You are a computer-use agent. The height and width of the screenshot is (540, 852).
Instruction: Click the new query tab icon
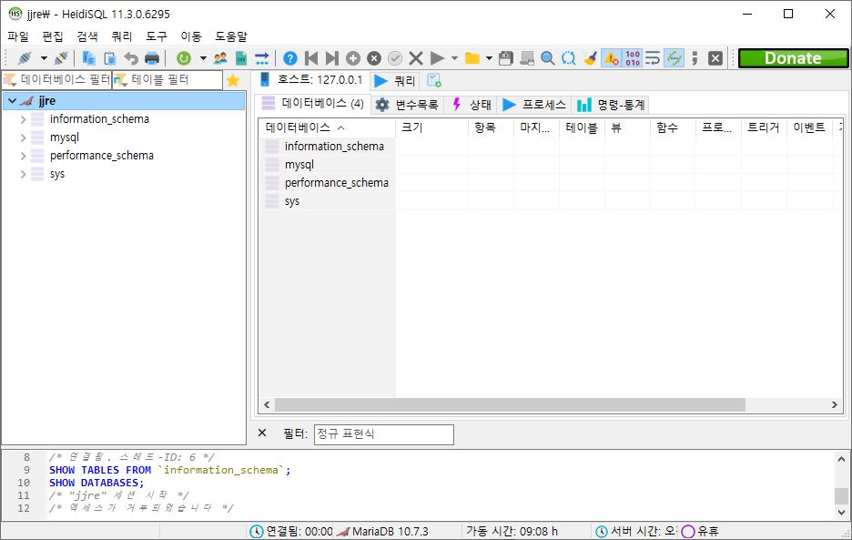(433, 80)
